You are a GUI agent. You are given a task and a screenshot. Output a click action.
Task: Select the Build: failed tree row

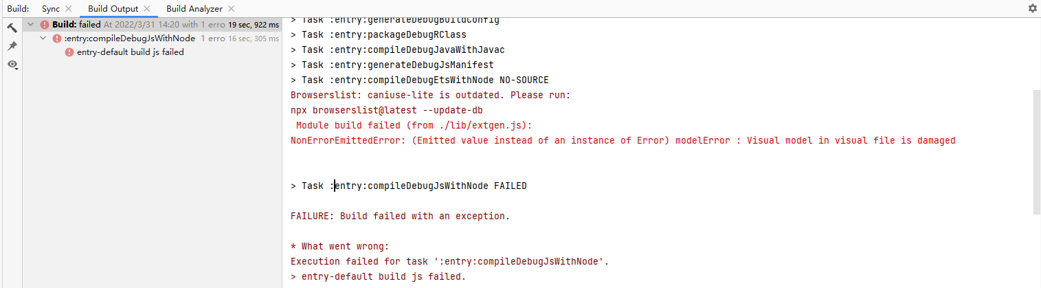coord(152,25)
